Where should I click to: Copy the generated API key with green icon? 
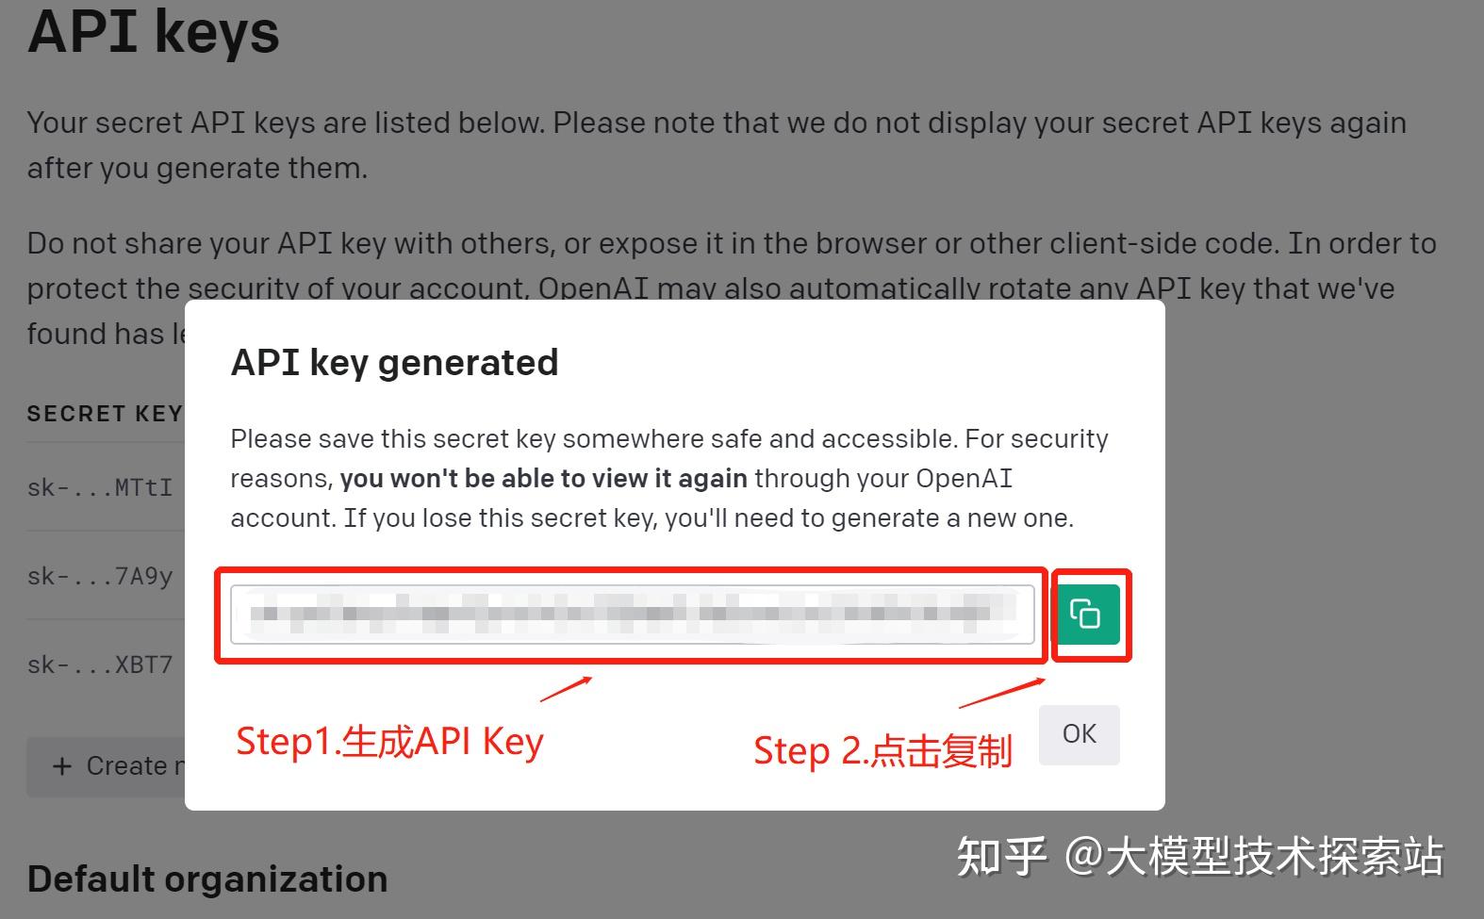[1088, 615]
